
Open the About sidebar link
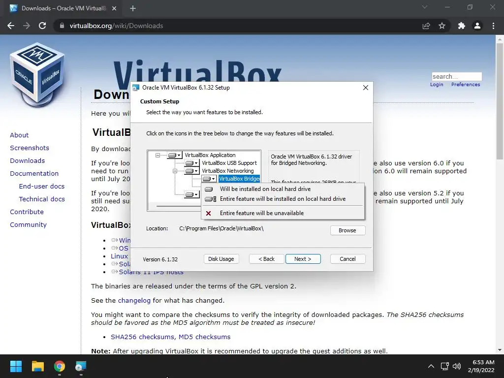pos(19,135)
